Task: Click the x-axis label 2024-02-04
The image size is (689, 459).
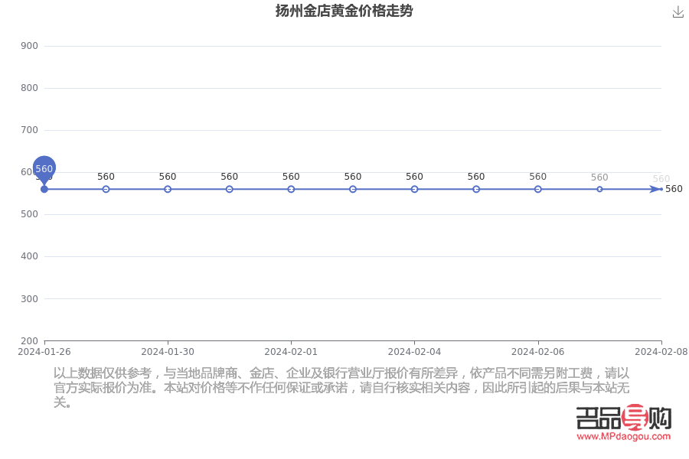Action: coord(414,352)
